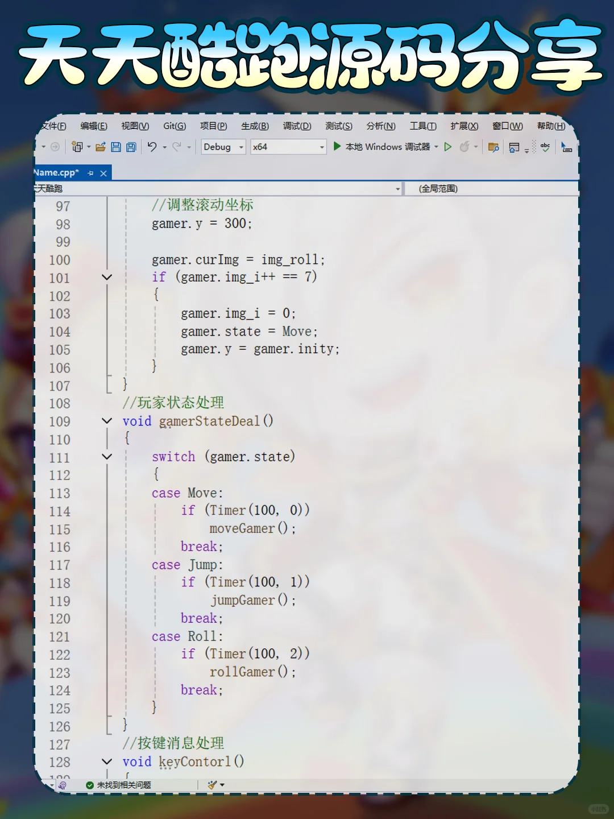This screenshot has height=819, width=614.
Task: Open the 编辑(E) menu
Action: [94, 126]
